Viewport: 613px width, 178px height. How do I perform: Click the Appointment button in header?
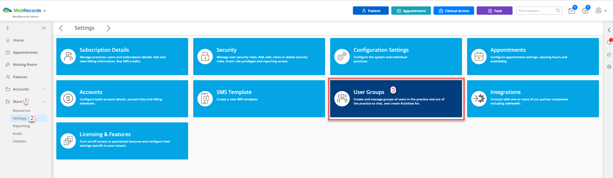coord(411,11)
